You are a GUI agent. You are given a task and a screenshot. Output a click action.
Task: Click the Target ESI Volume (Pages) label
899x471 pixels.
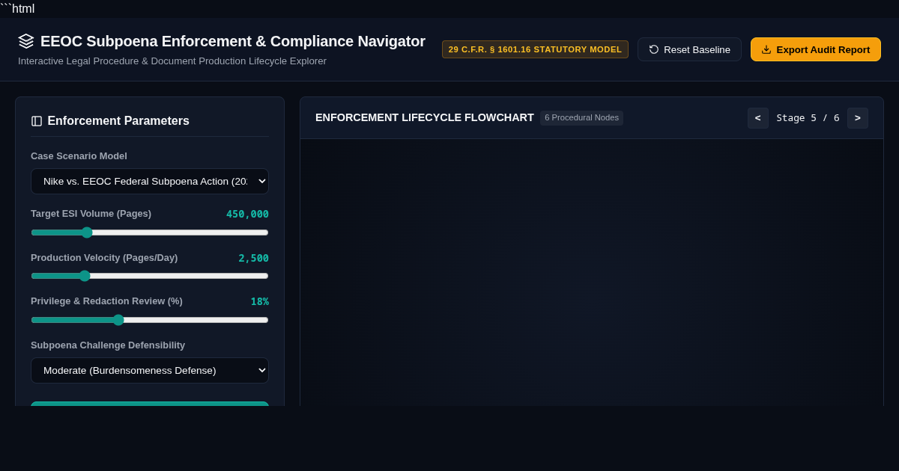[x=91, y=214]
